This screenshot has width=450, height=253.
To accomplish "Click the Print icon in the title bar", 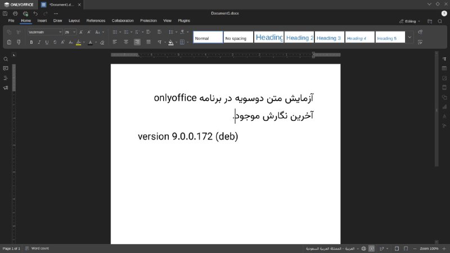I will tap(15, 13).
